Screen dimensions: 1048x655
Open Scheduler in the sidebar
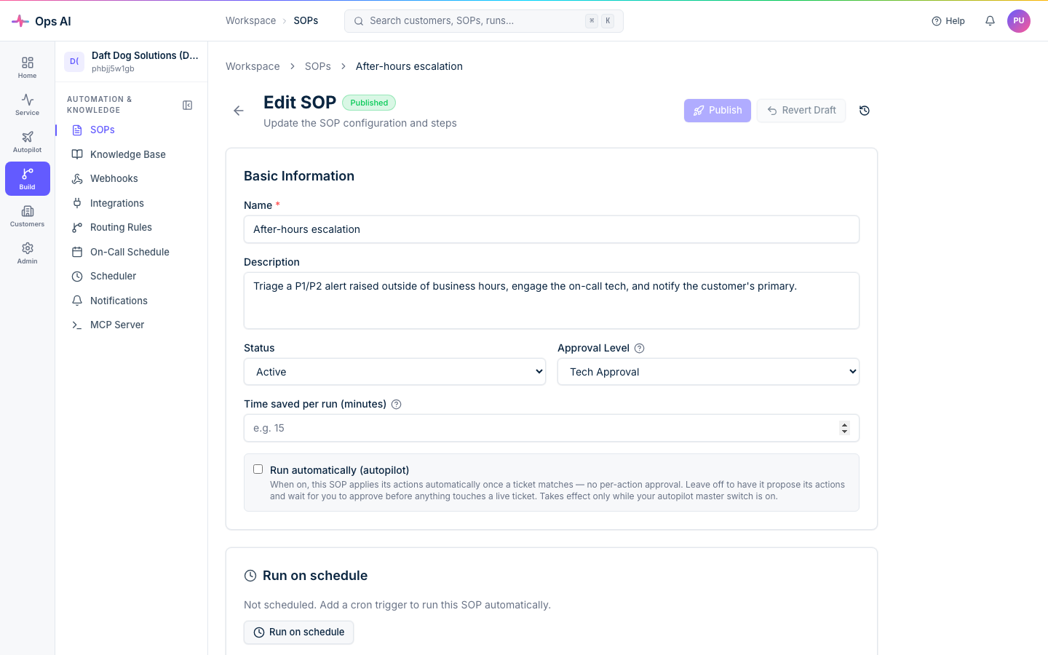click(x=132, y=277)
